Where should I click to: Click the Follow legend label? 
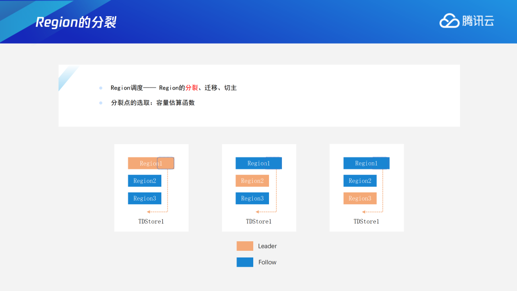[268, 262]
